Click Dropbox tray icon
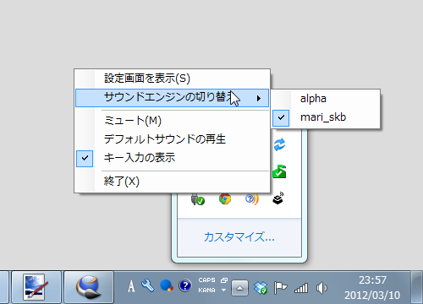Image resolution: width=423 pixels, height=304 pixels. click(260, 288)
